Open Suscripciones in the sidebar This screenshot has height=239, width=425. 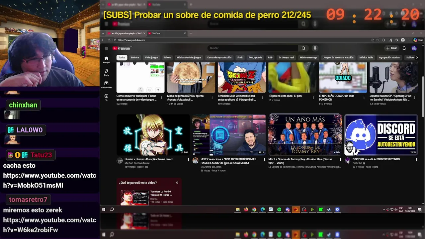click(x=106, y=85)
